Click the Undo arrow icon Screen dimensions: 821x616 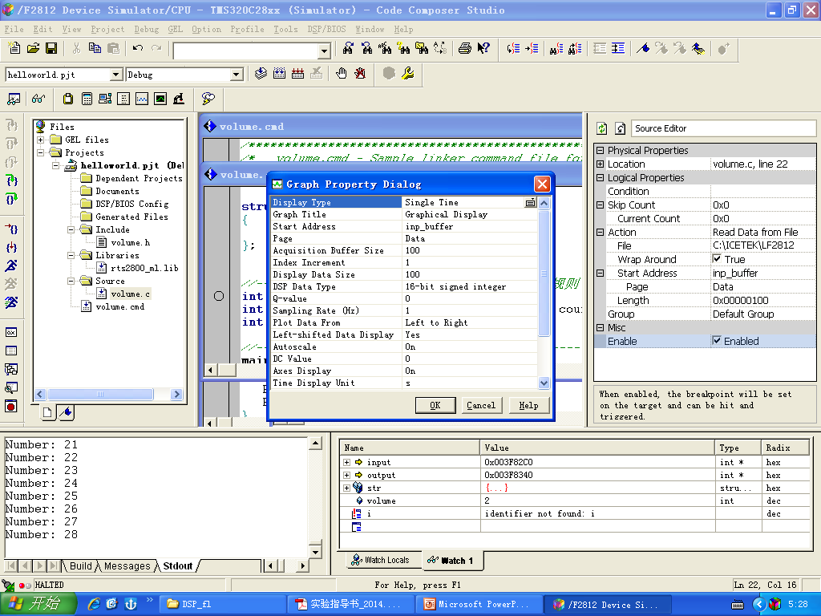(138, 49)
